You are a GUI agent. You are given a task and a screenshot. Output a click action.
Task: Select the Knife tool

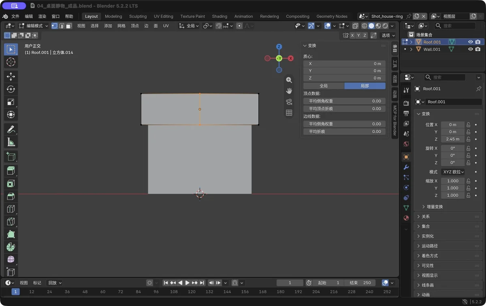click(x=11, y=222)
